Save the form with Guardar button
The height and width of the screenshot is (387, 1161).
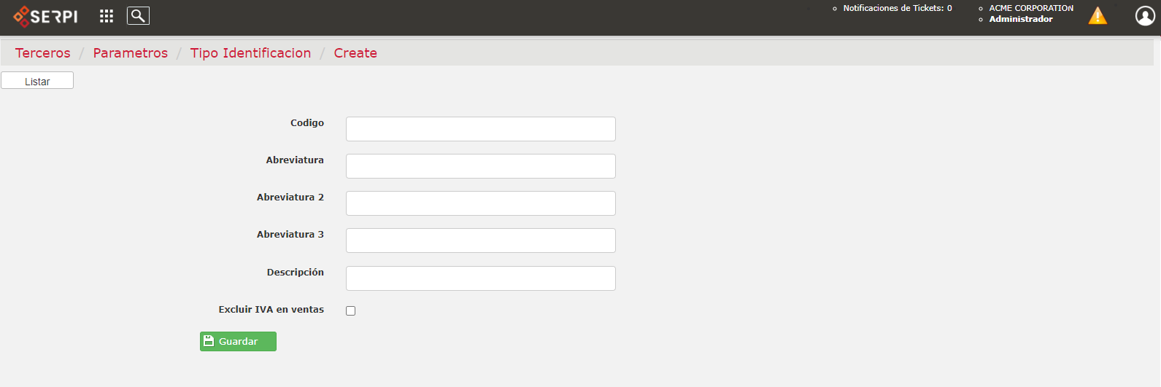coord(238,341)
